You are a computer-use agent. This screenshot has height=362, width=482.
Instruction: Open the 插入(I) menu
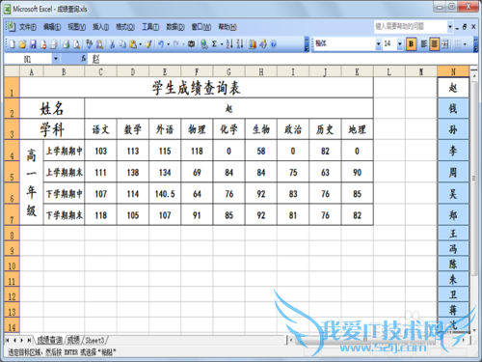pos(100,27)
